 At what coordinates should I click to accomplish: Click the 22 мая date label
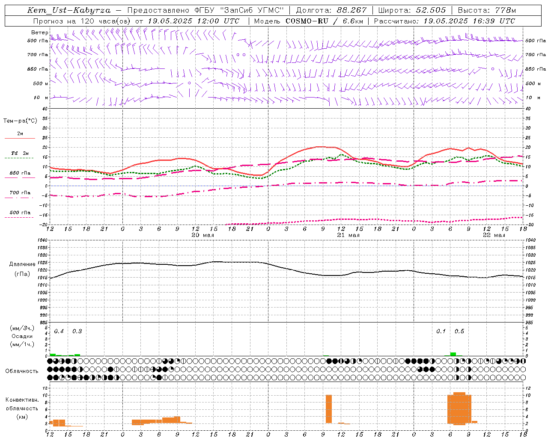[x=494, y=235]
